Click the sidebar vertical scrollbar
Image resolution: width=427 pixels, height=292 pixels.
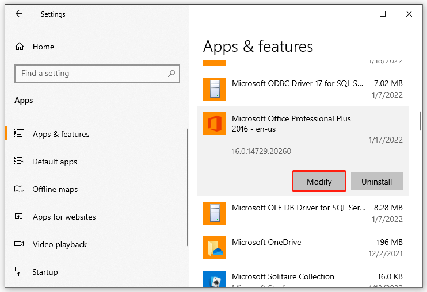pyautogui.click(x=188, y=187)
